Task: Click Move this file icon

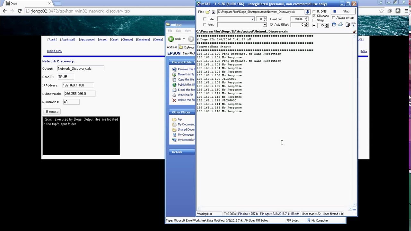Action: coord(174,74)
